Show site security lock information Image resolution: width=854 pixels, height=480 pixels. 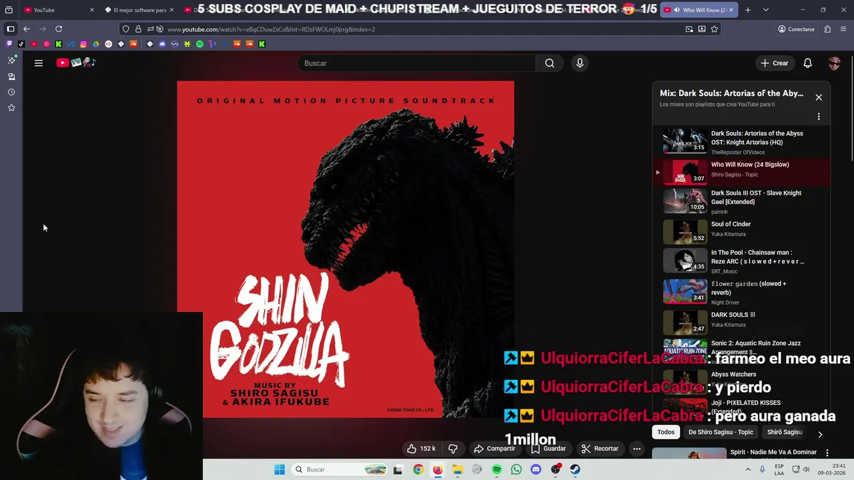[138, 29]
